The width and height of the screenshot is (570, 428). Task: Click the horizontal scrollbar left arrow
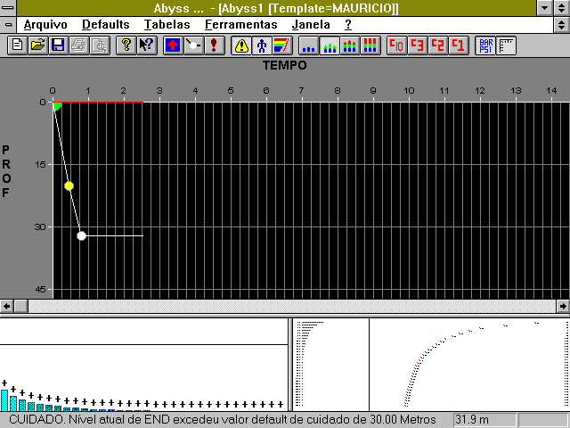tap(6, 306)
